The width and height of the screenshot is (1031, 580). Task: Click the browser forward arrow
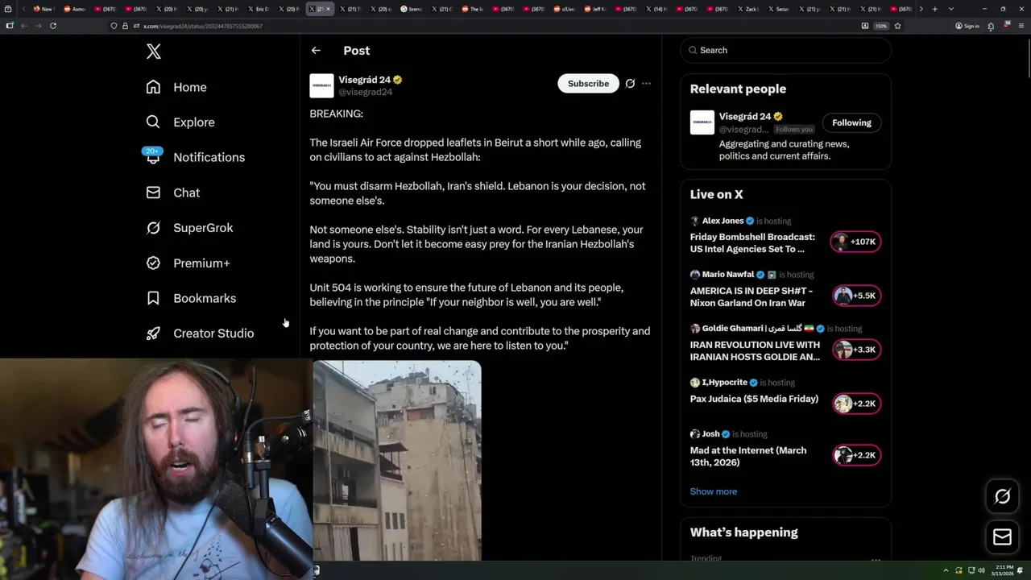tap(38, 26)
